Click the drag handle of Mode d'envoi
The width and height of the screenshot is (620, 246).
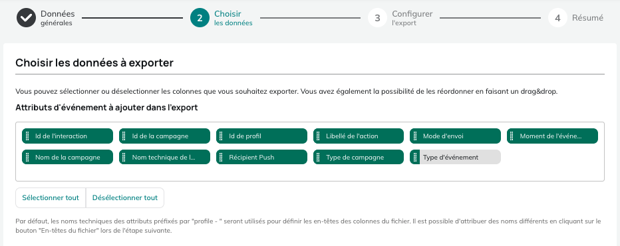point(415,136)
